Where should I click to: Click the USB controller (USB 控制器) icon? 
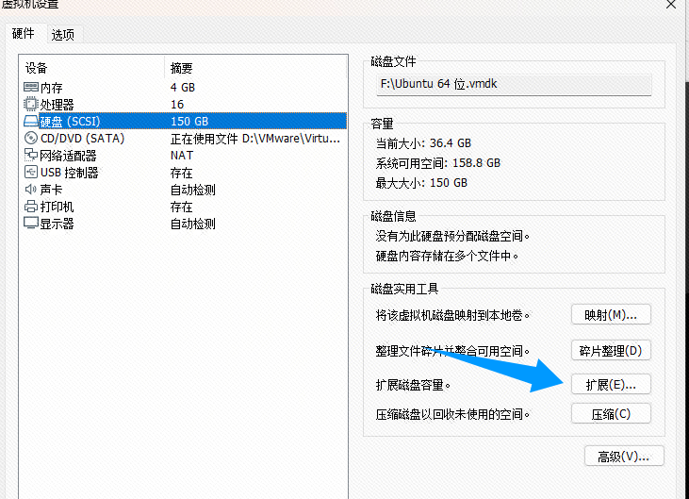31,172
